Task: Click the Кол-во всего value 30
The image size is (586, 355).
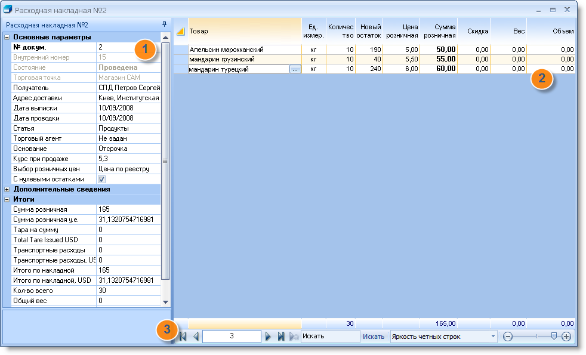Action: (x=128, y=291)
